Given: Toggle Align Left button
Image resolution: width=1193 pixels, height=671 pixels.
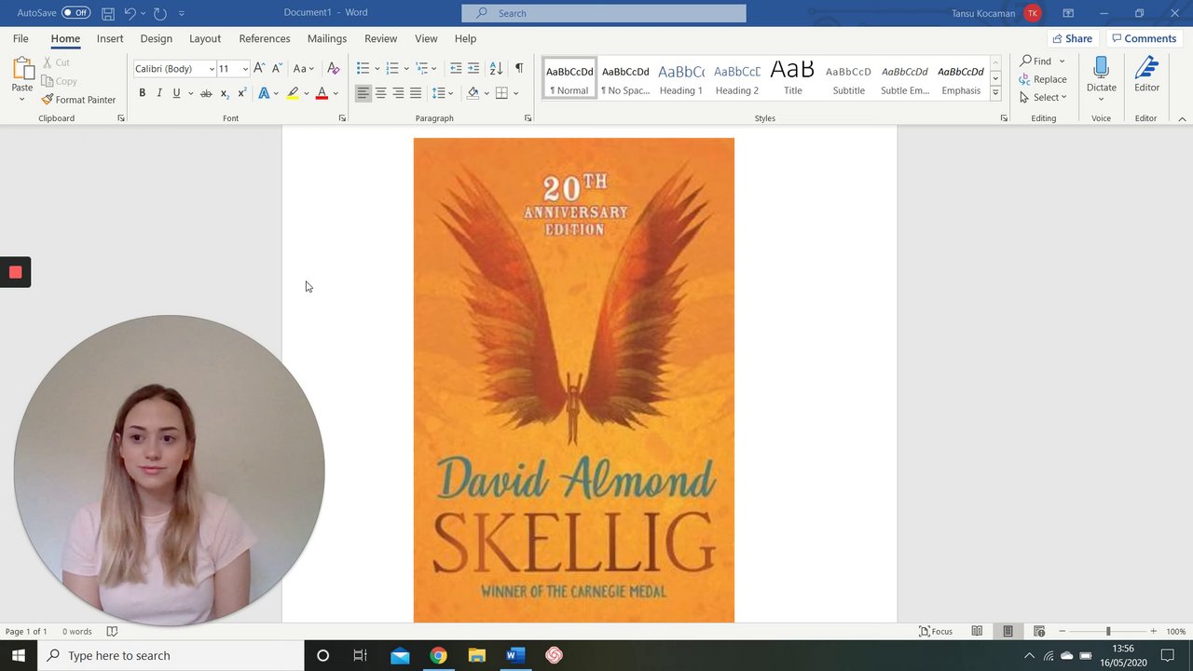Looking at the screenshot, I should [x=363, y=93].
